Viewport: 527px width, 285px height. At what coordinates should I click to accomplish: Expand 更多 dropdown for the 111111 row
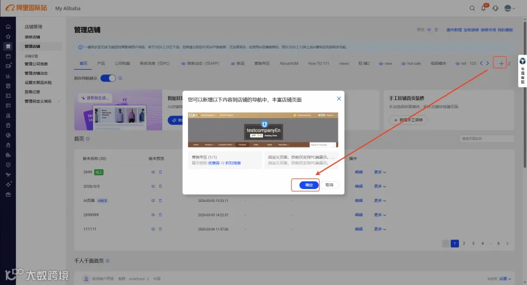pos(380,229)
